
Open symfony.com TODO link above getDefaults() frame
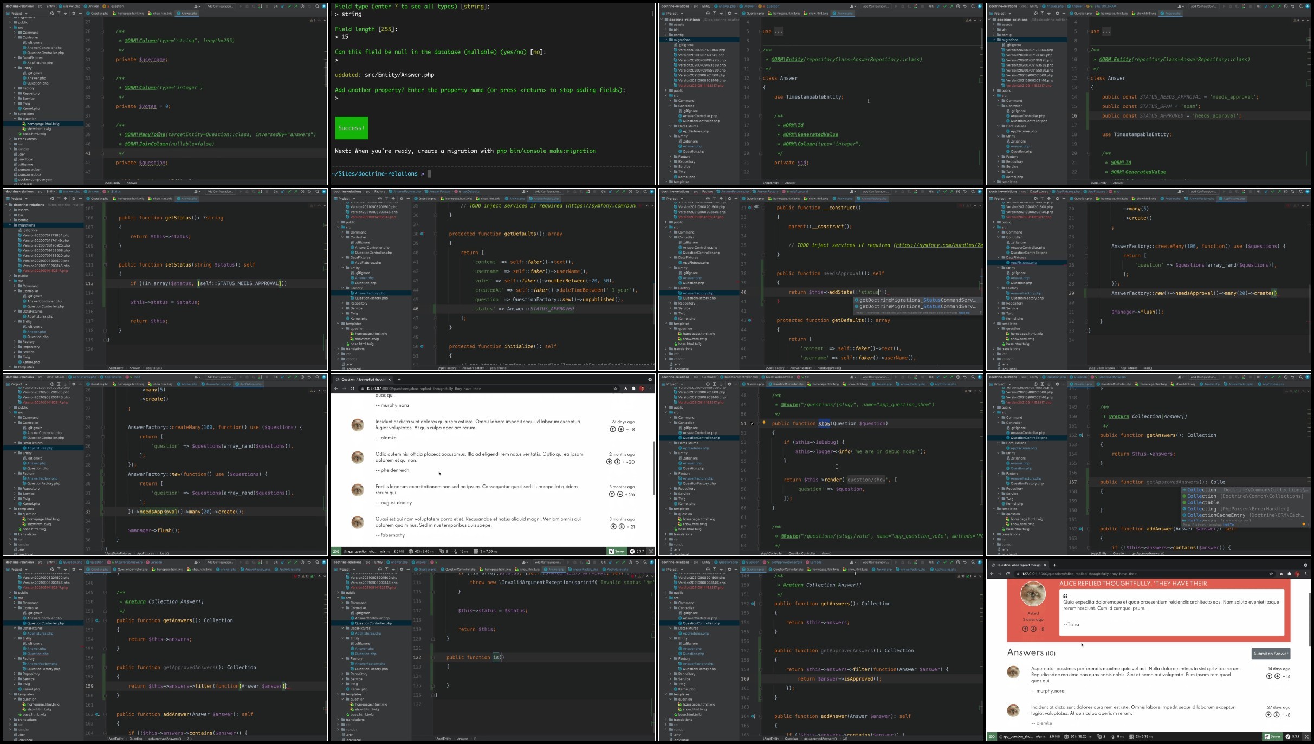pos(601,206)
